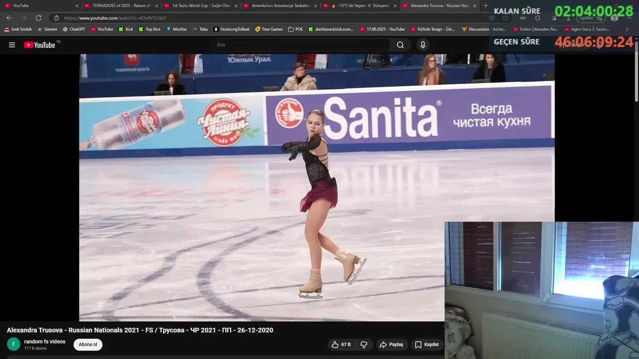Open the Kick bookmark
The height and width of the screenshot is (359, 639).
[126, 29]
